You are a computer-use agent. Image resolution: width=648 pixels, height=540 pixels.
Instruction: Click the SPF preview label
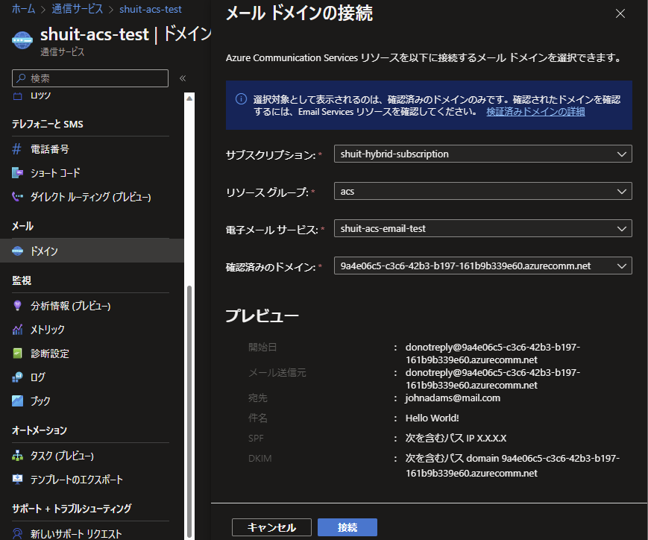coord(256,438)
